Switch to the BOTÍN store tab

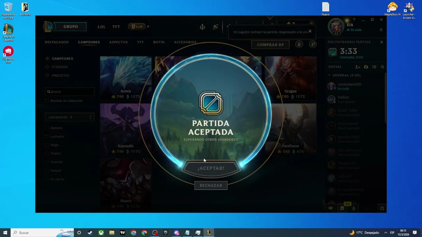coord(159,42)
